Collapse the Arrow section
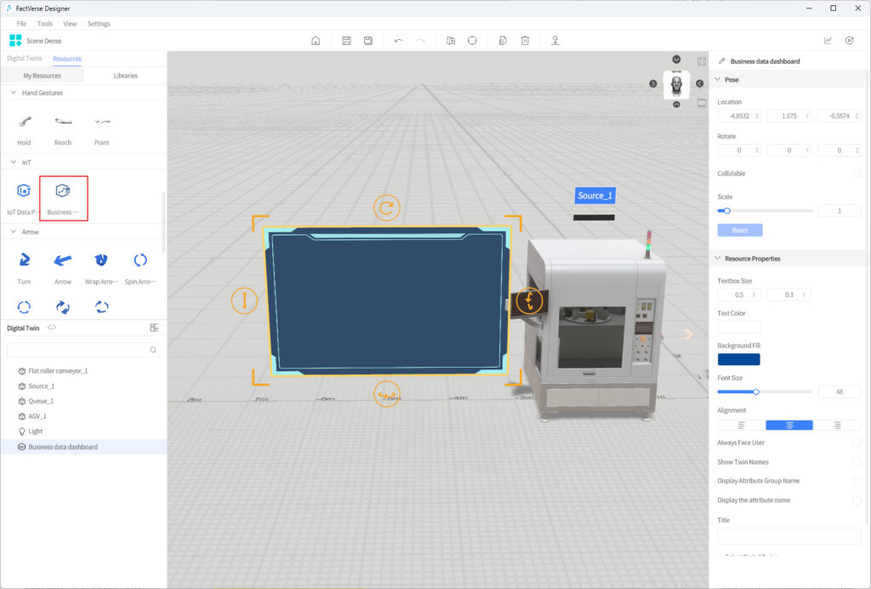 (x=14, y=232)
